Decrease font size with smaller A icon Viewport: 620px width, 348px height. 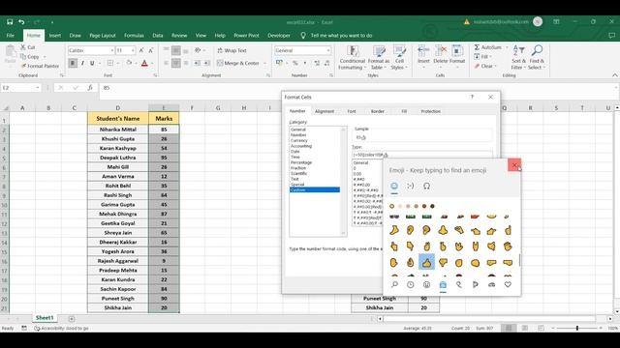click(151, 50)
